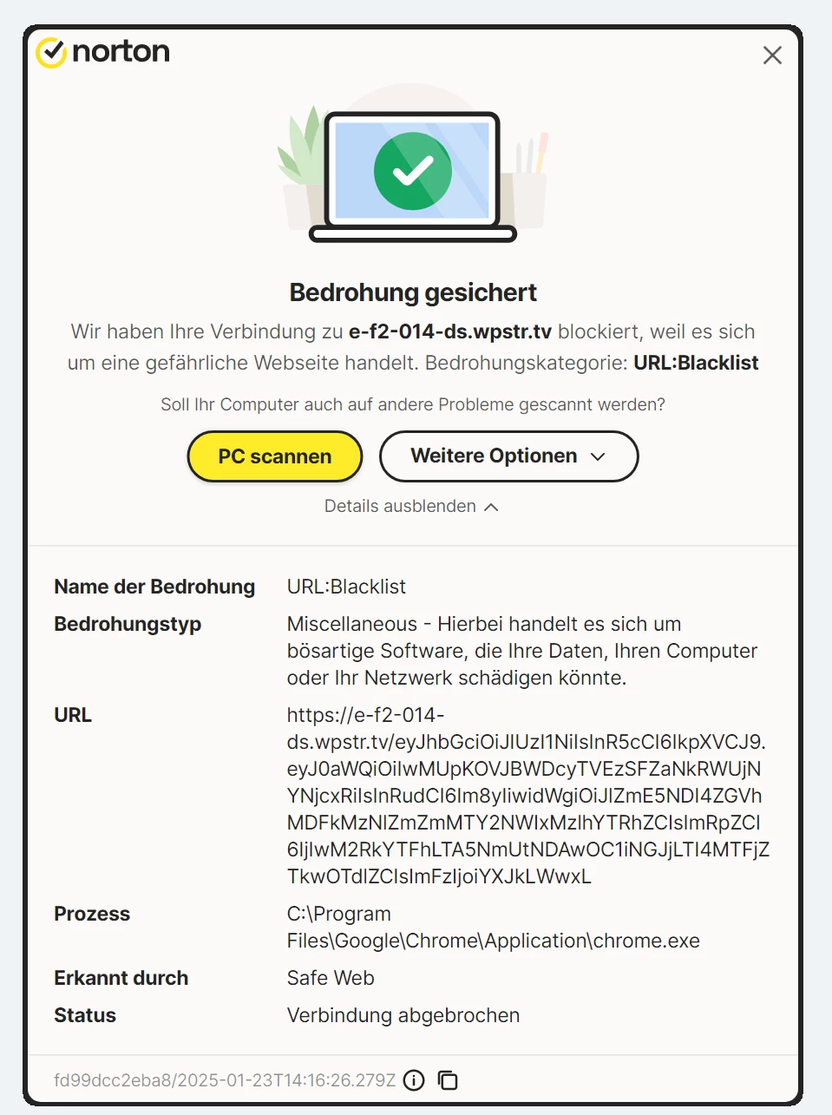Screen dimensions: 832x1115
Task: Click the blocked URL text starting with https://e-f2-014
Action: (x=526, y=795)
